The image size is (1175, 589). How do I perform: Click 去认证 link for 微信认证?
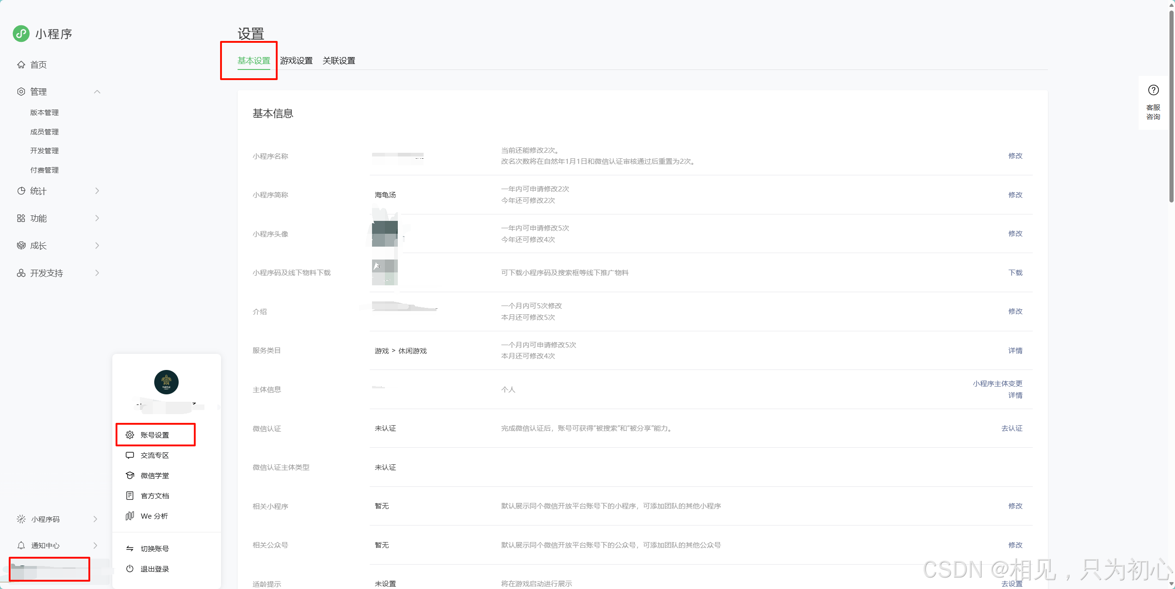point(1012,428)
